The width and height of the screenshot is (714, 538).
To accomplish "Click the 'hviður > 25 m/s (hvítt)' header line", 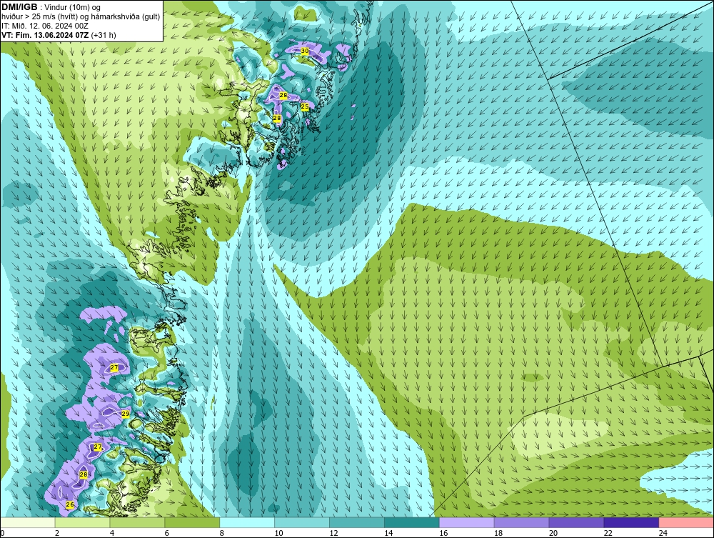I will (x=81, y=16).
